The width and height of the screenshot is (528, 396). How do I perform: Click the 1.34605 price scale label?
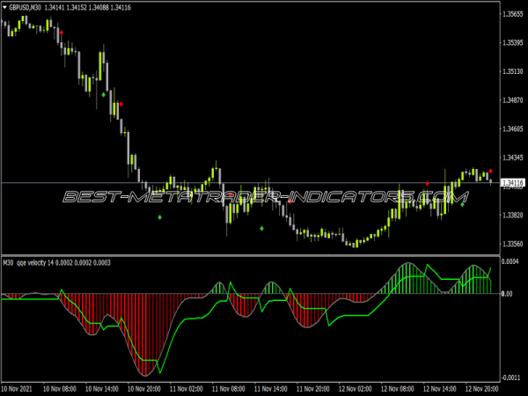click(512, 128)
